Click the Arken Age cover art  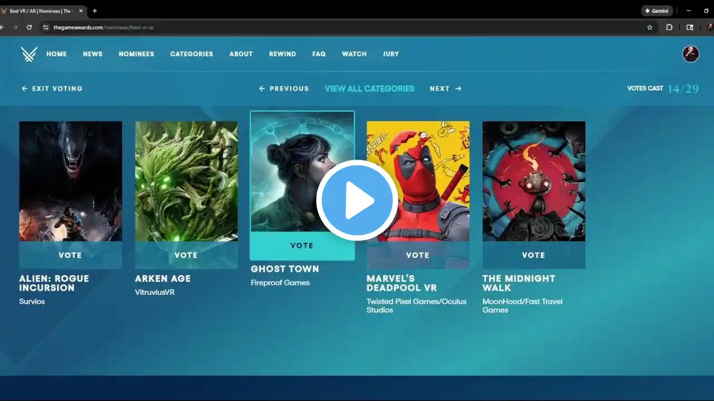[186, 182]
